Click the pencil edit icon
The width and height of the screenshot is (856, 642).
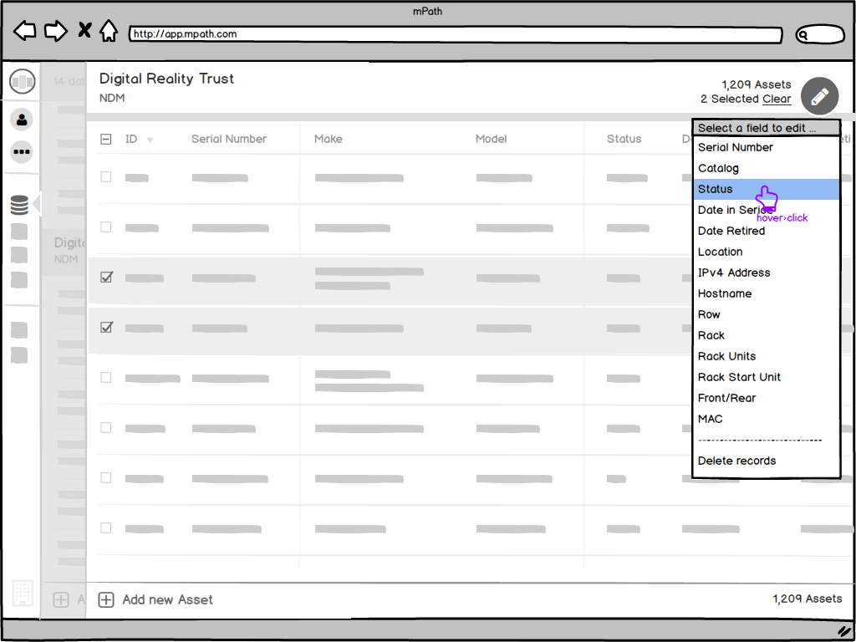(x=819, y=95)
